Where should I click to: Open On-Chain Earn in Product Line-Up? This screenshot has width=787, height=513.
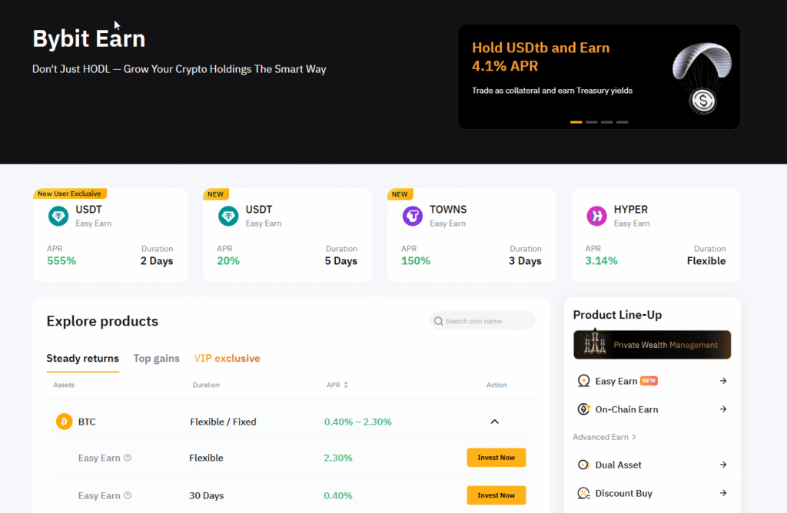(652, 409)
